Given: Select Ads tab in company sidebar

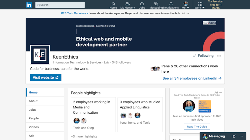Looking at the screenshot, I should coord(45,136).
